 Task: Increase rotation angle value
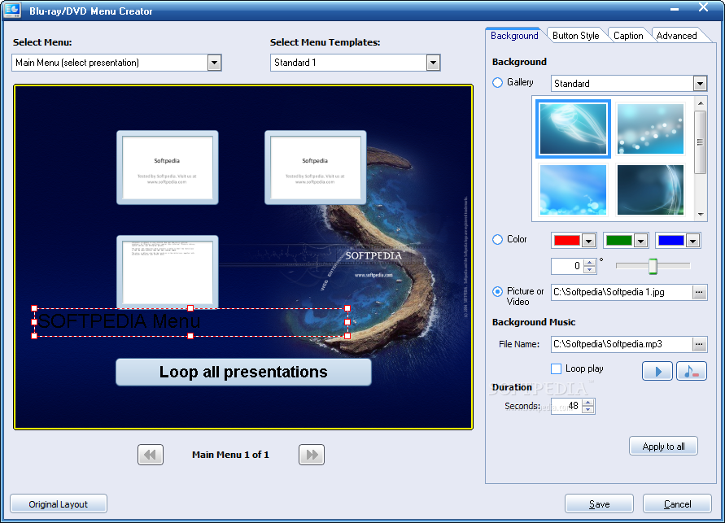(x=589, y=263)
